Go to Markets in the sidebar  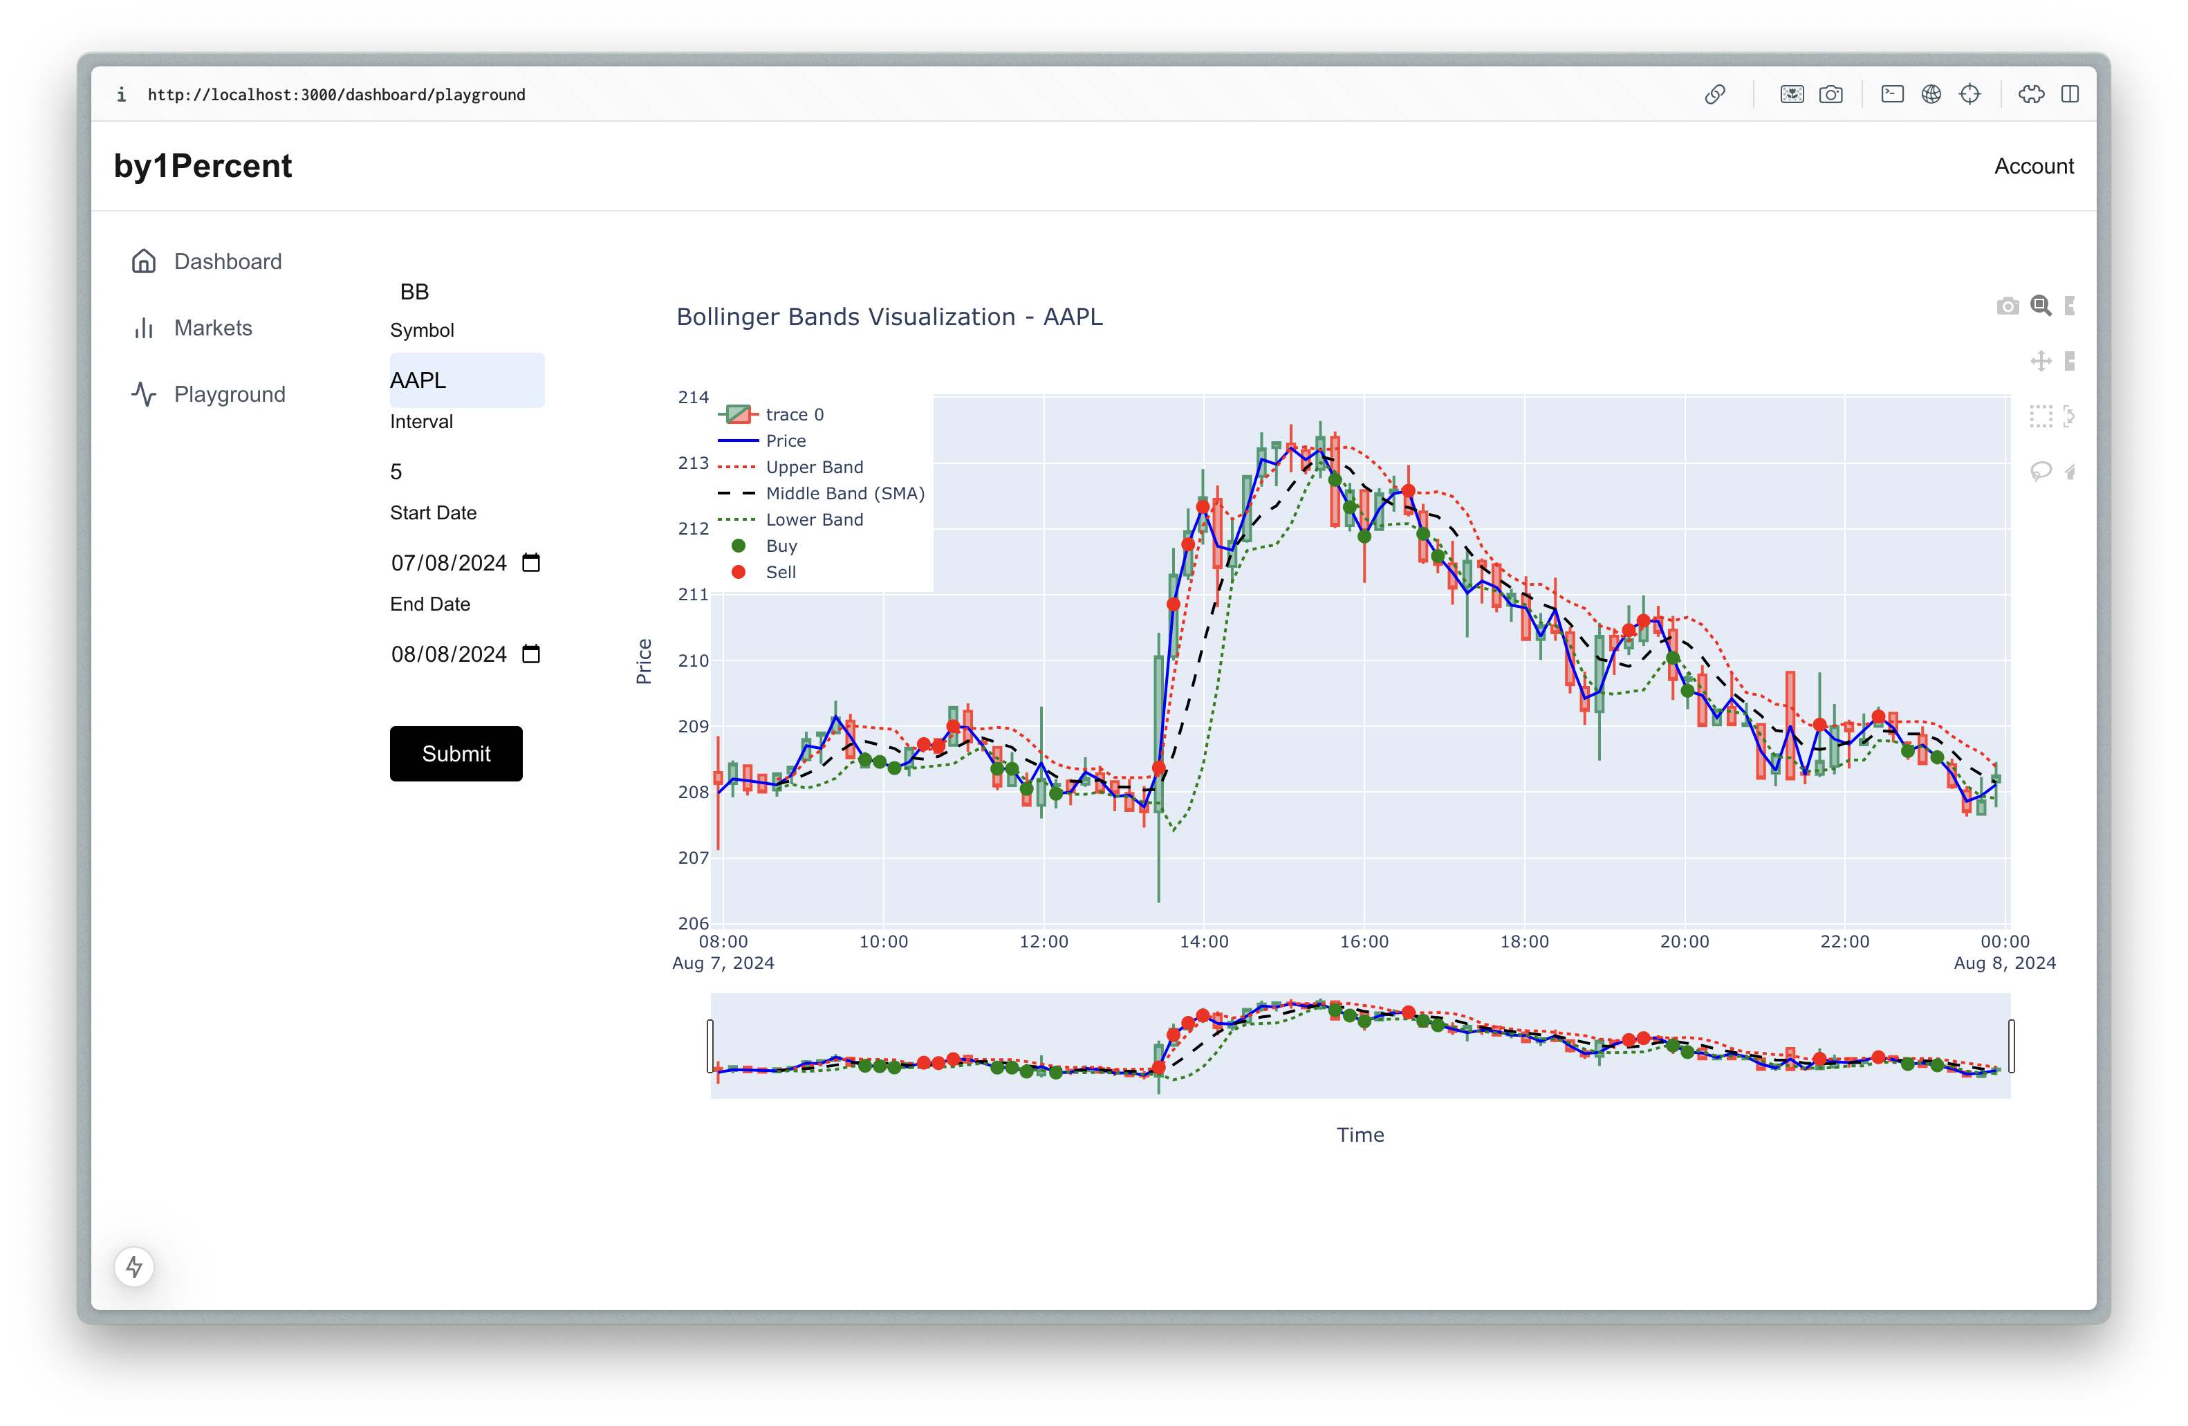(x=212, y=328)
